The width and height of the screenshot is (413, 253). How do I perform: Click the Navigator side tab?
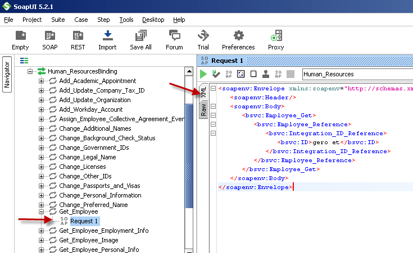tap(7, 75)
